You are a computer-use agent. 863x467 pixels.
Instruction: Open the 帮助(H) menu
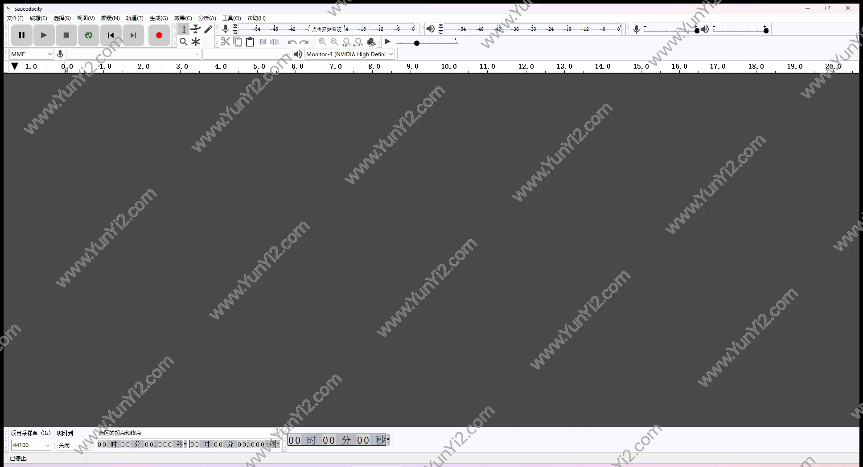(x=256, y=18)
